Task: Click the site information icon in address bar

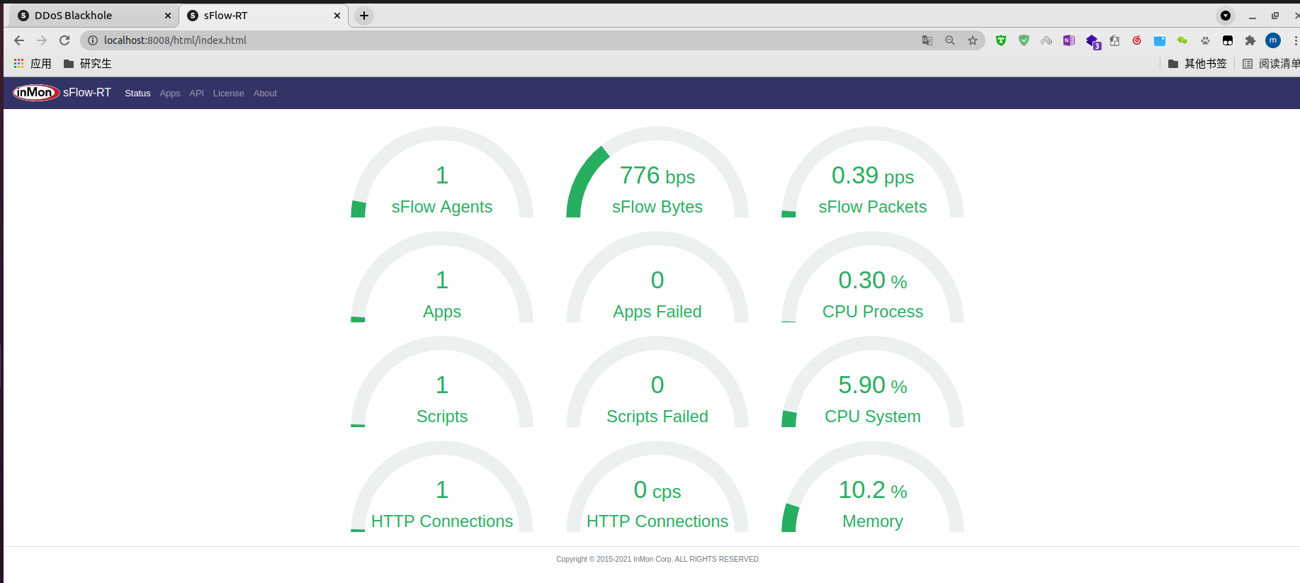Action: (x=93, y=40)
